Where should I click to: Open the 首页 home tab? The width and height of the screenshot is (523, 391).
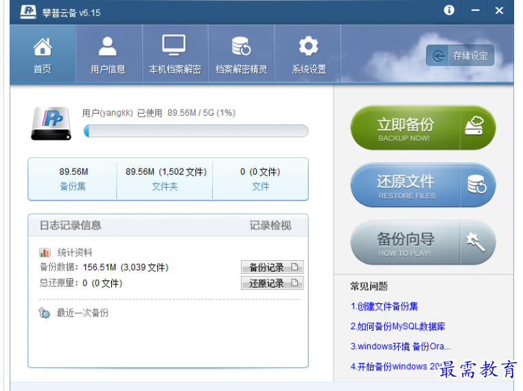point(43,54)
